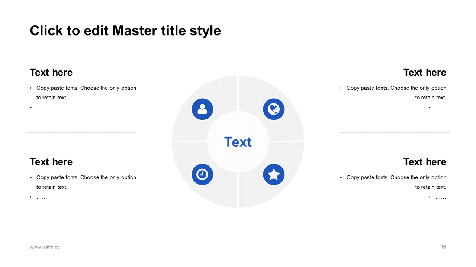
Task: Select the bottom-left 'Text here' heading
Action: pyautogui.click(x=51, y=162)
